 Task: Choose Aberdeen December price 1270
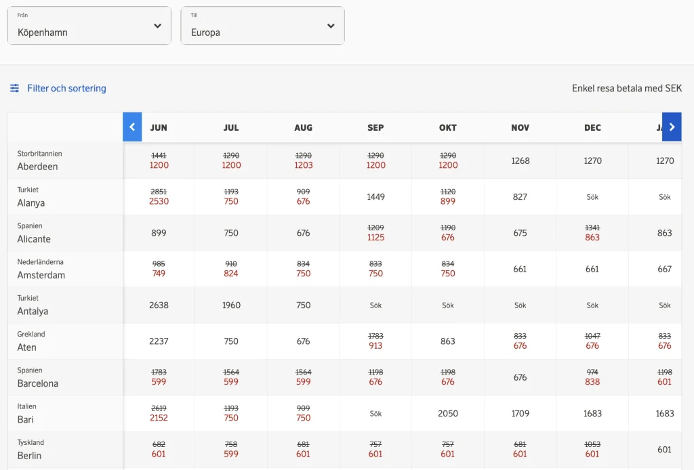(592, 161)
